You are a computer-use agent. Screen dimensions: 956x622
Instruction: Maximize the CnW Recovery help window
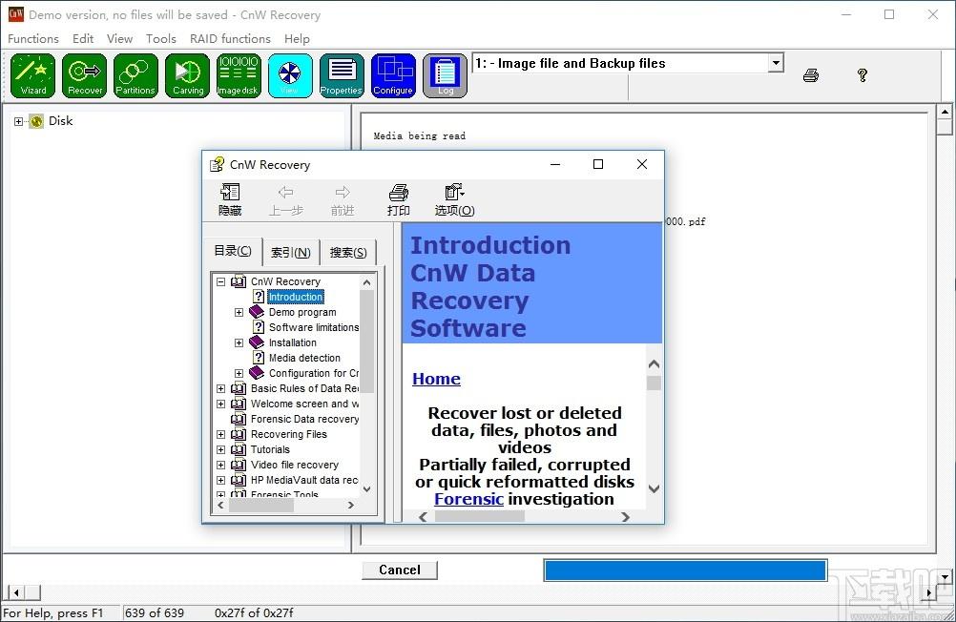click(598, 164)
